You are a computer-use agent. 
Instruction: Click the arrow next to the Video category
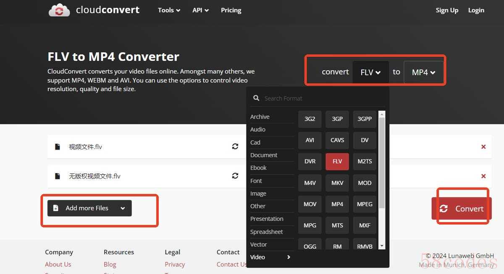click(289, 257)
